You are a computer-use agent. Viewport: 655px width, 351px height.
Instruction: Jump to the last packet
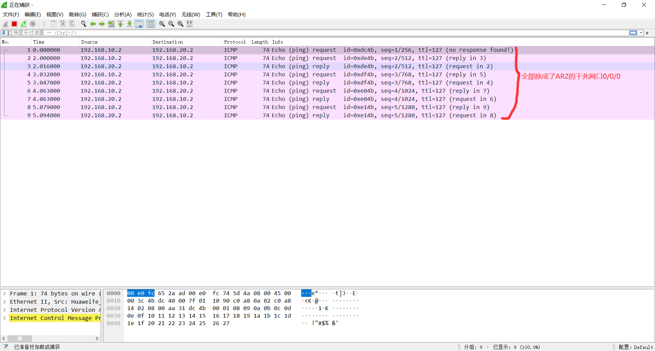click(x=130, y=24)
